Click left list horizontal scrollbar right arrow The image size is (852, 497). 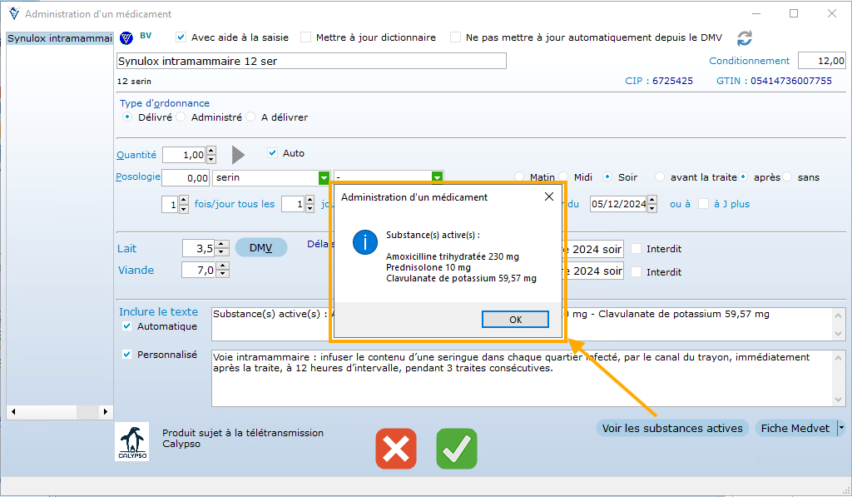(106, 411)
